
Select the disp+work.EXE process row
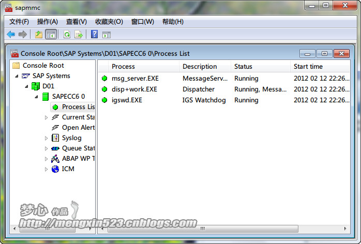pos(224,89)
